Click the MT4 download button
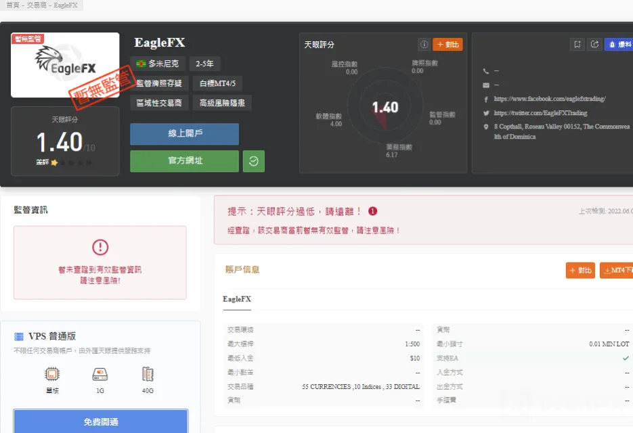This screenshot has height=433, width=633. click(x=617, y=271)
